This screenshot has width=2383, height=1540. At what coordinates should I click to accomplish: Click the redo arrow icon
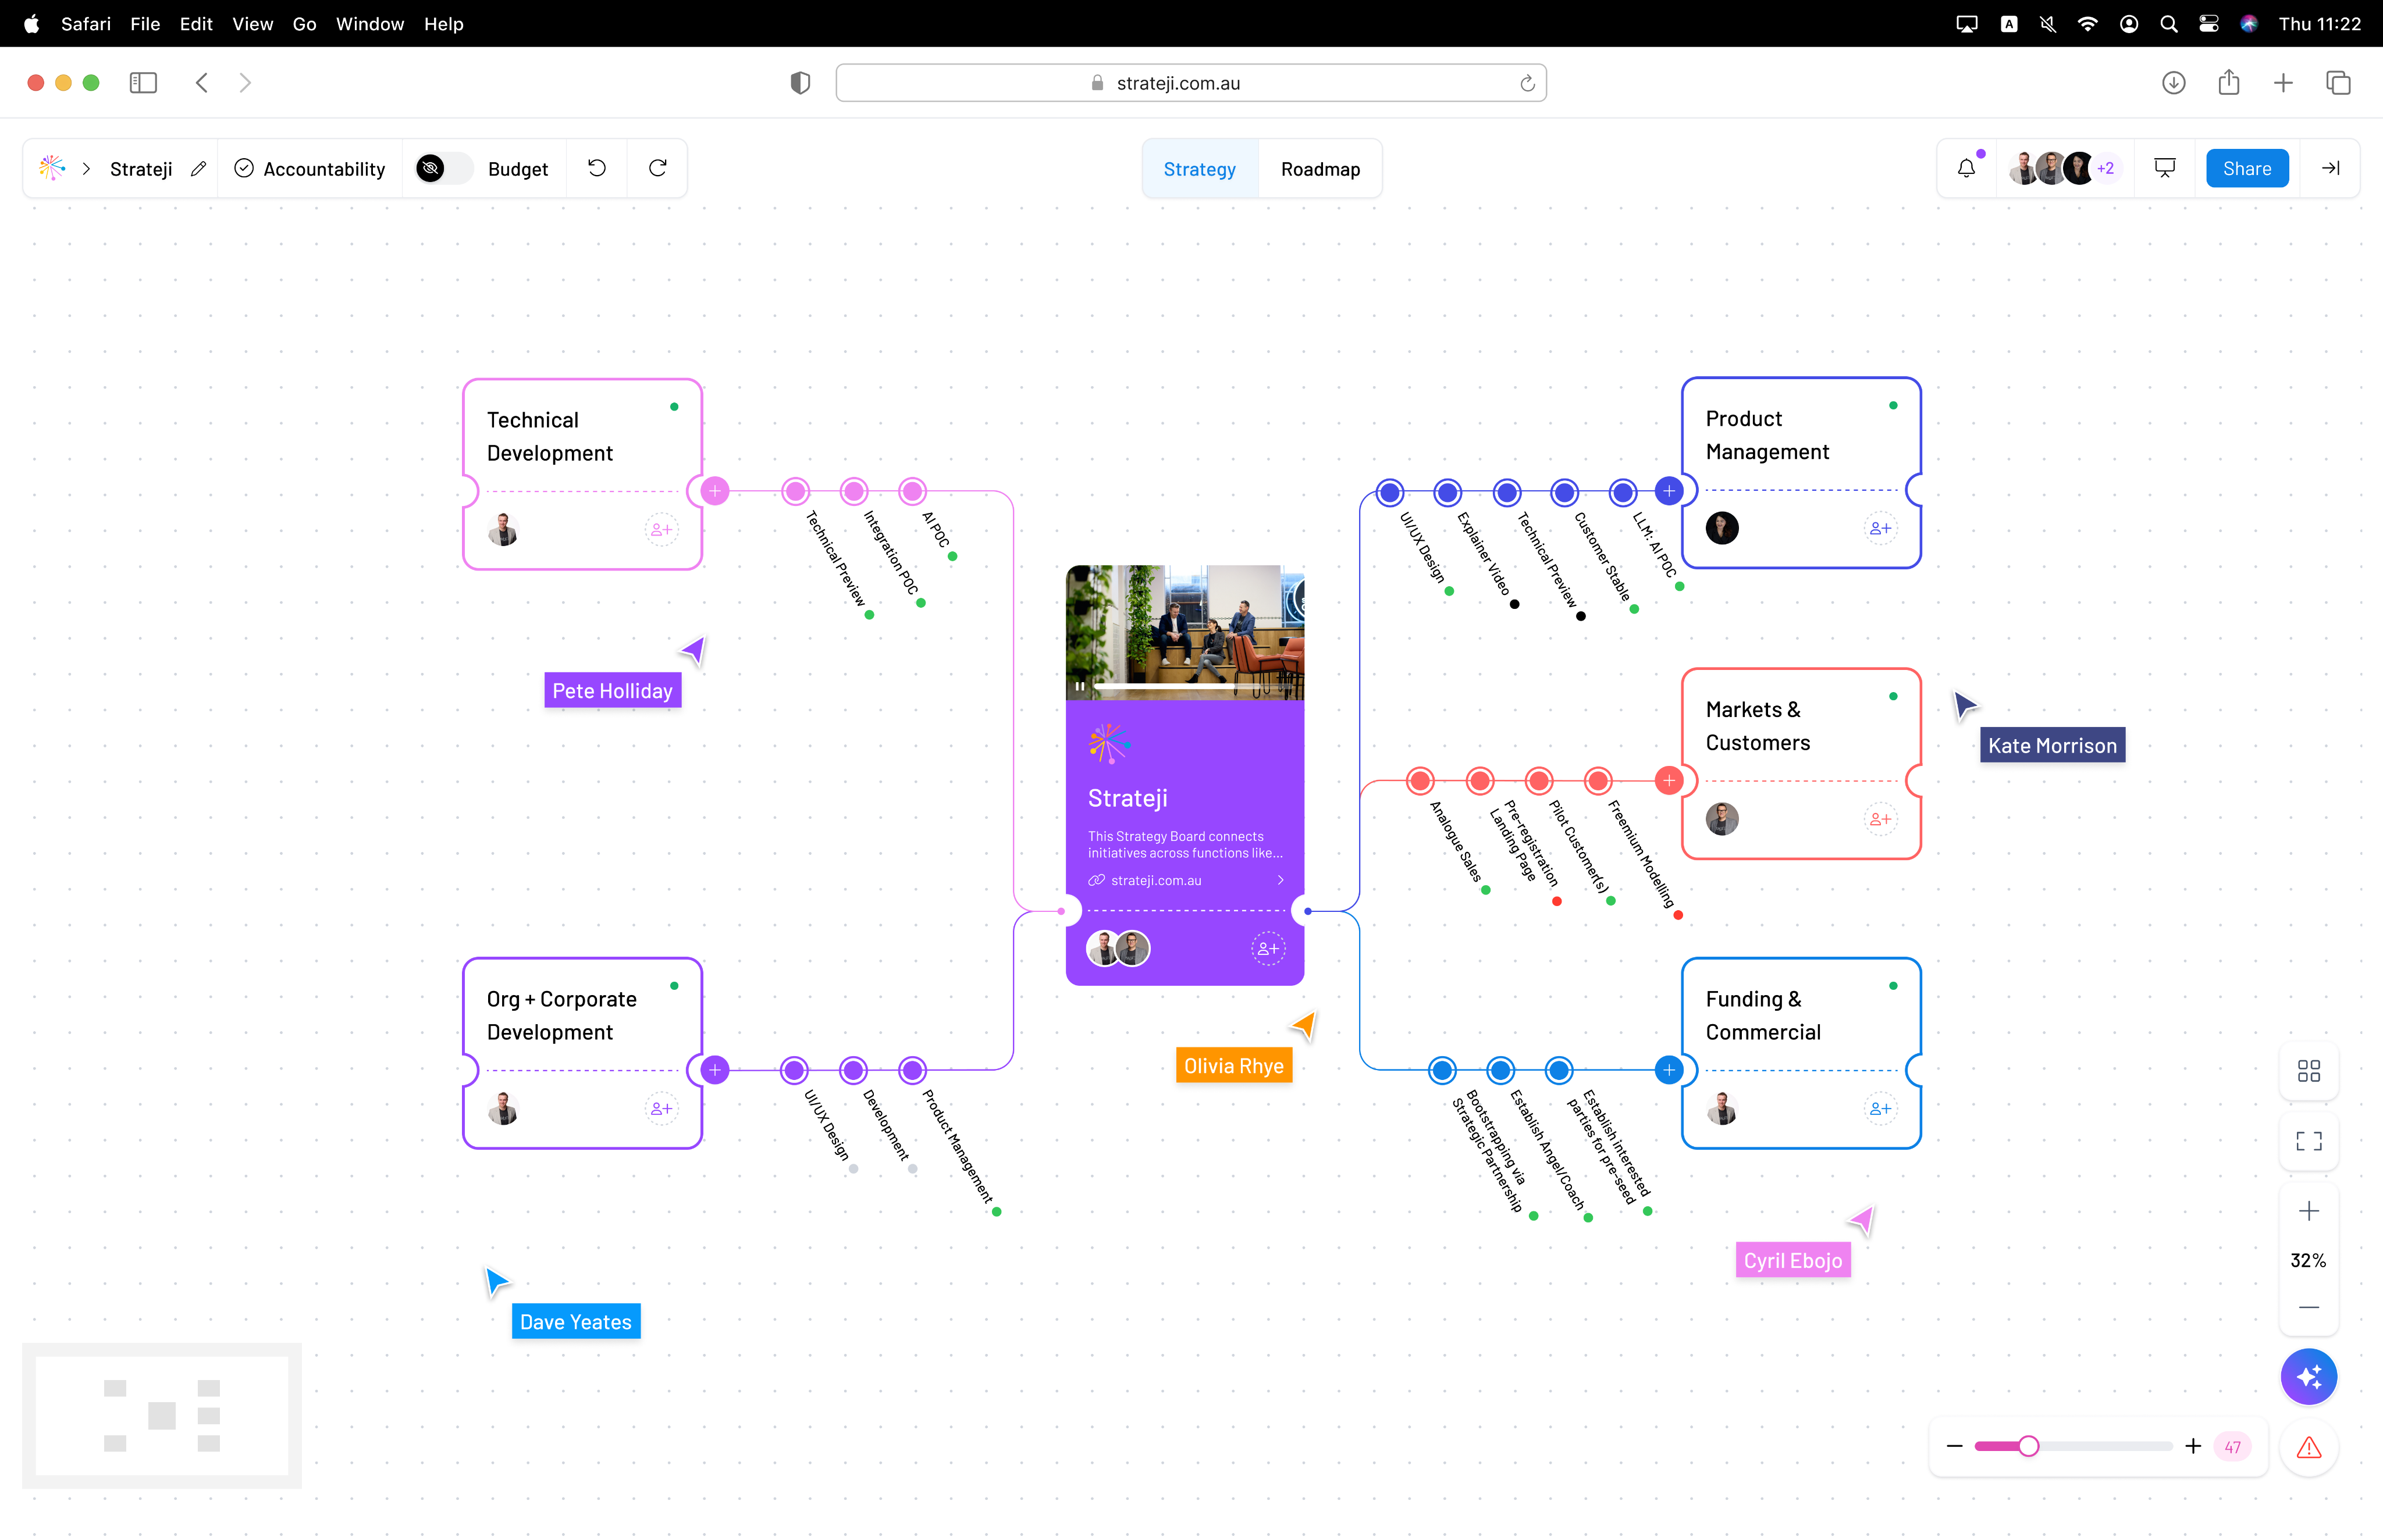pos(657,168)
